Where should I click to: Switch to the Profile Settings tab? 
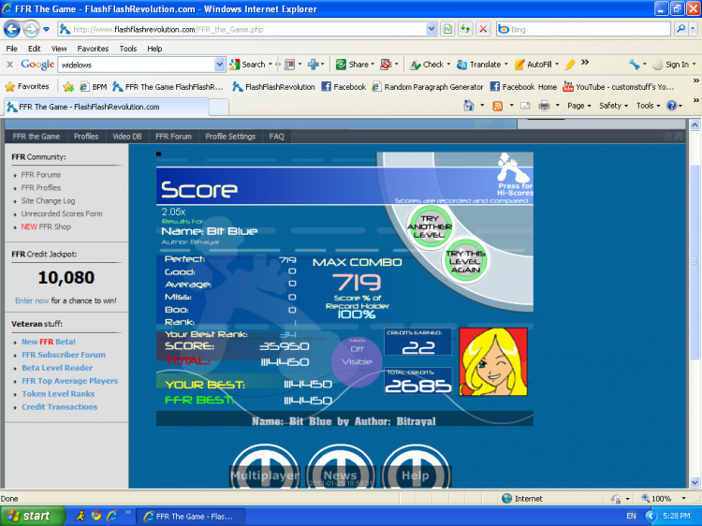click(x=230, y=137)
